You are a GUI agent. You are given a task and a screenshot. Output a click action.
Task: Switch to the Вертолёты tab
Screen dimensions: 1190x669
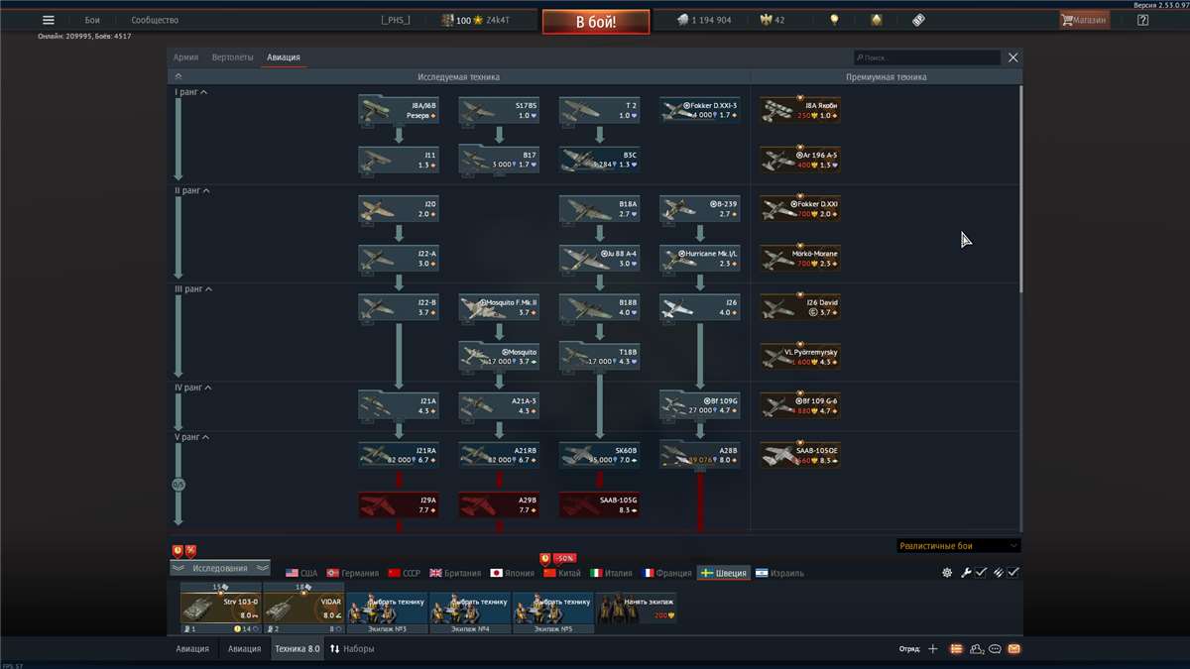[232, 57]
